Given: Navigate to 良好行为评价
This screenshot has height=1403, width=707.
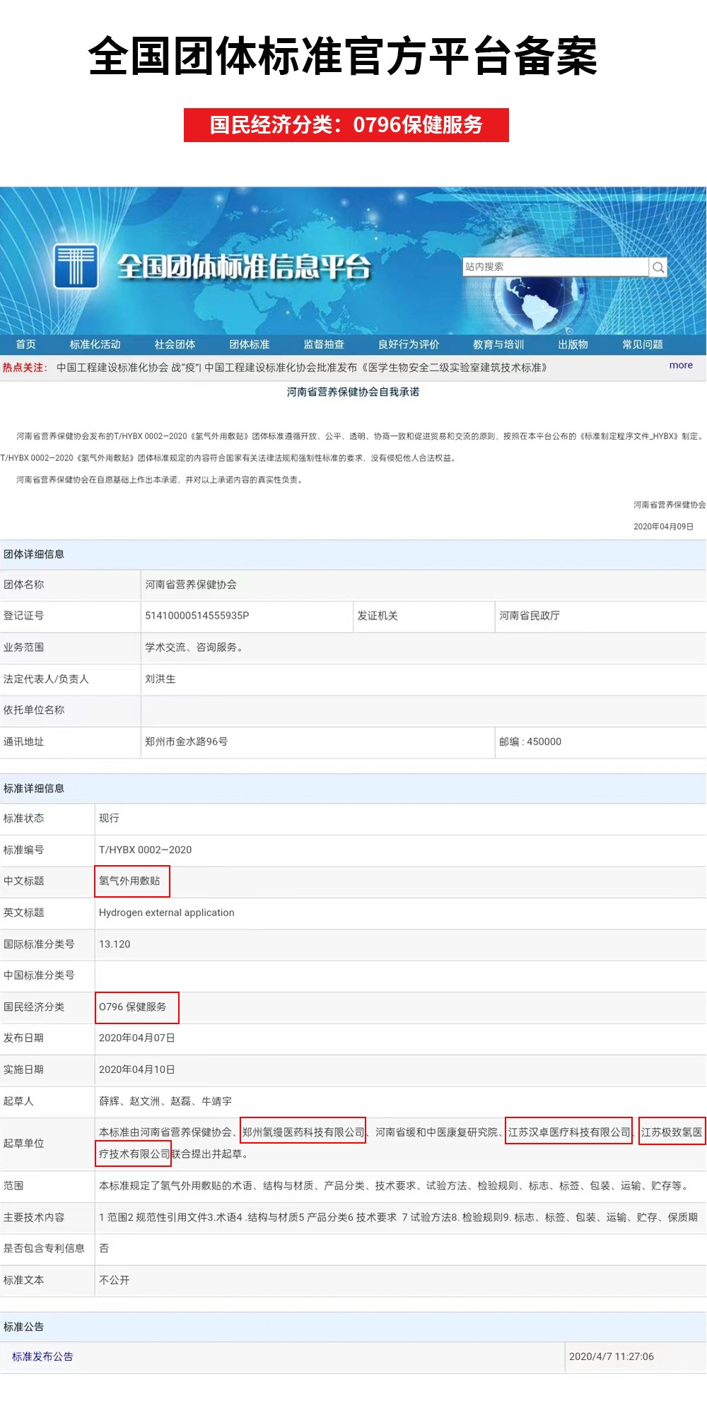Looking at the screenshot, I should (x=408, y=345).
